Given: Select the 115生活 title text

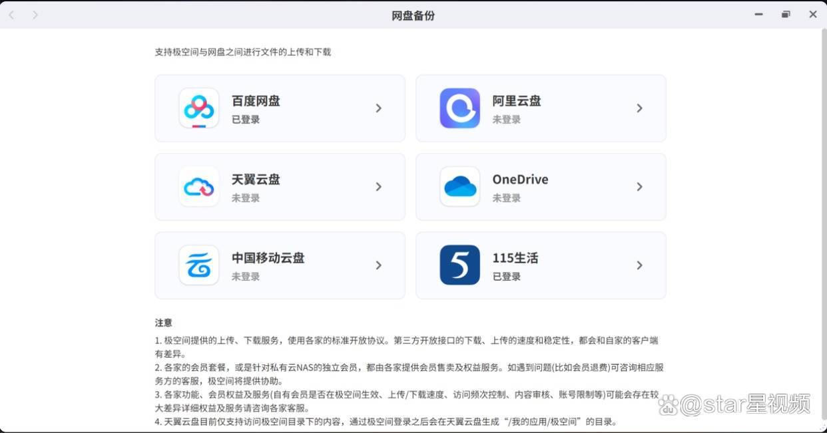Looking at the screenshot, I should (x=515, y=258).
